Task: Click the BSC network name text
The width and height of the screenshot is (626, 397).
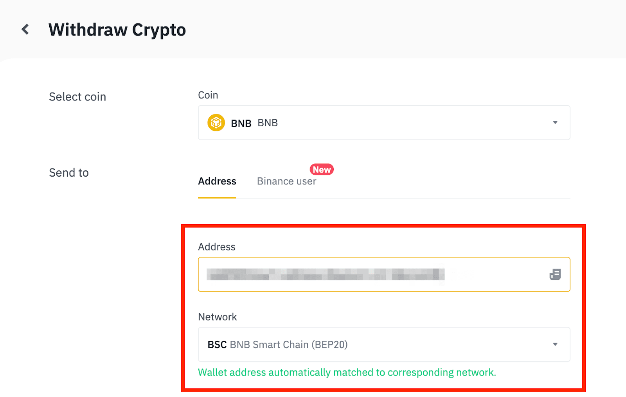Action: point(217,345)
